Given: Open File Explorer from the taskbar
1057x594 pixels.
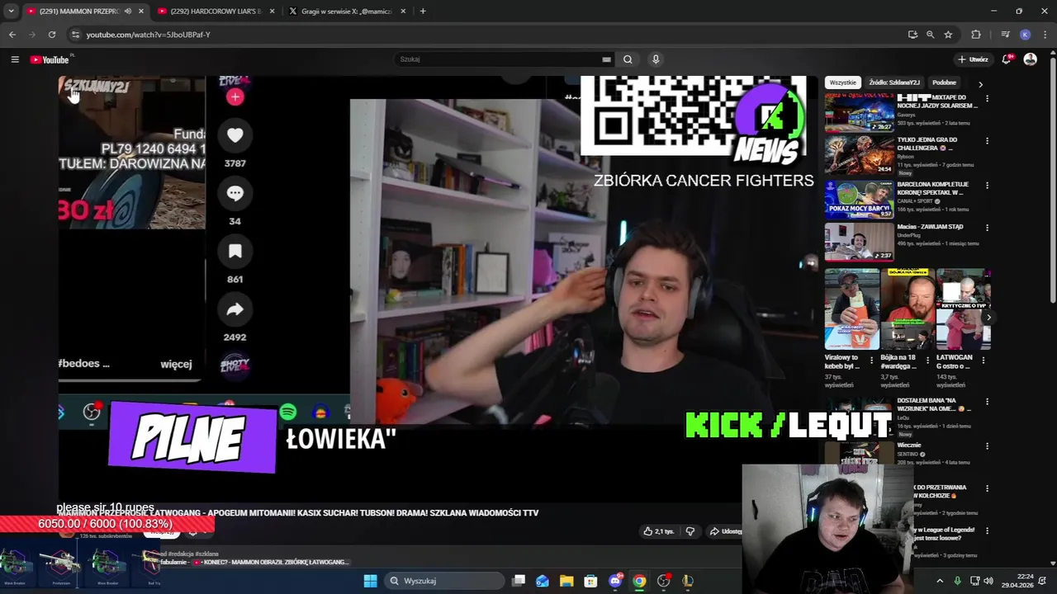Looking at the screenshot, I should (x=566, y=581).
